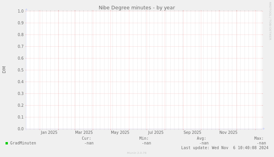Click the 'May 2025' axis label
The height and width of the screenshot is (157, 274).
click(120, 132)
